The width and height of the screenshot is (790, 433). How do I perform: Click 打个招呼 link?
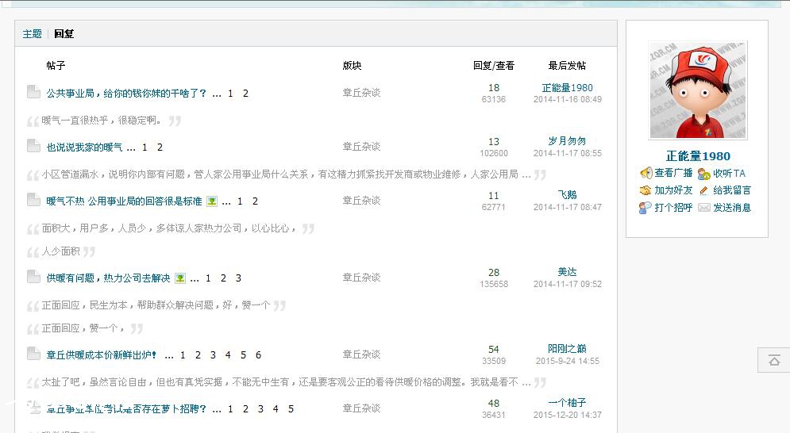673,208
